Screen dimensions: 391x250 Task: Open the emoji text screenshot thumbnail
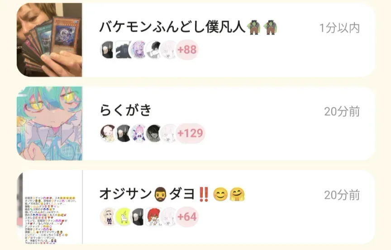pos(49,207)
